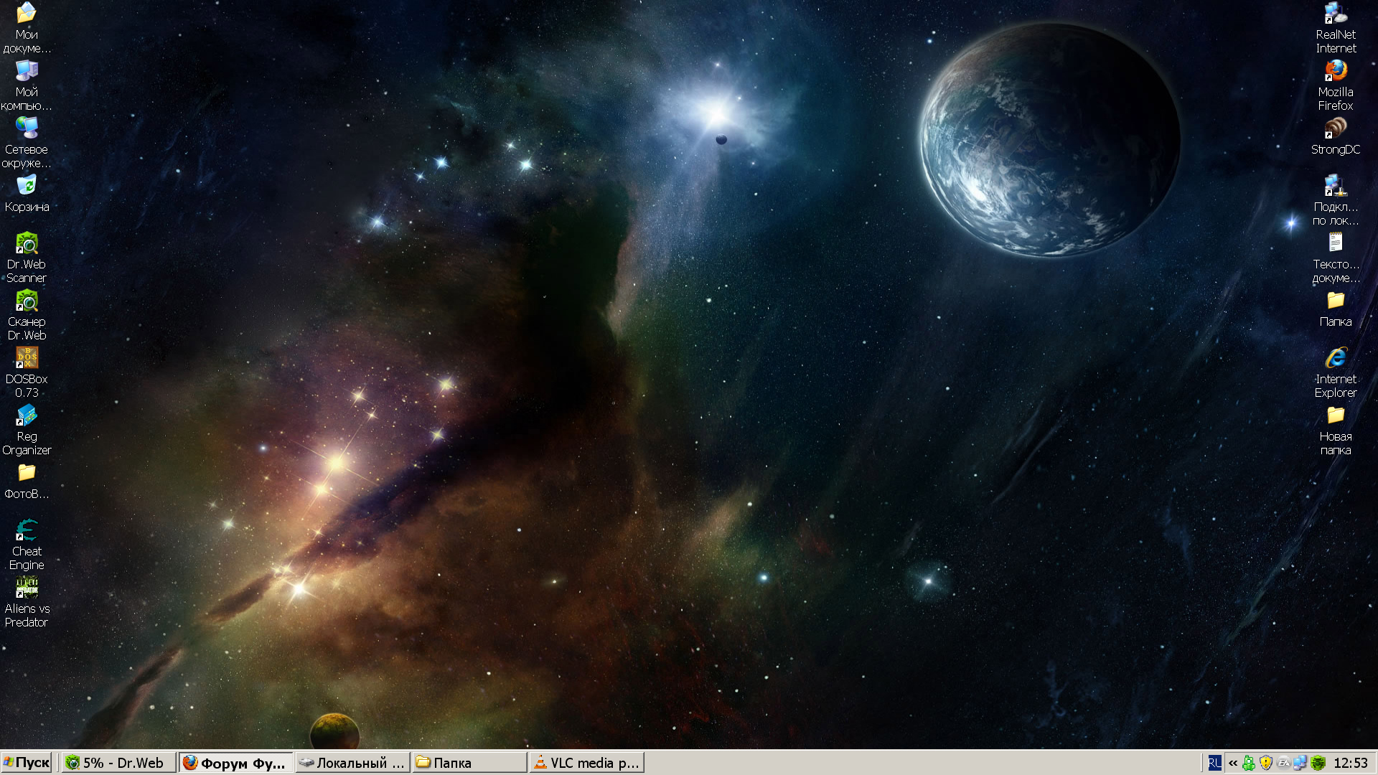
Task: Select the Cheat Engine desktop icon
Action: coord(27,531)
